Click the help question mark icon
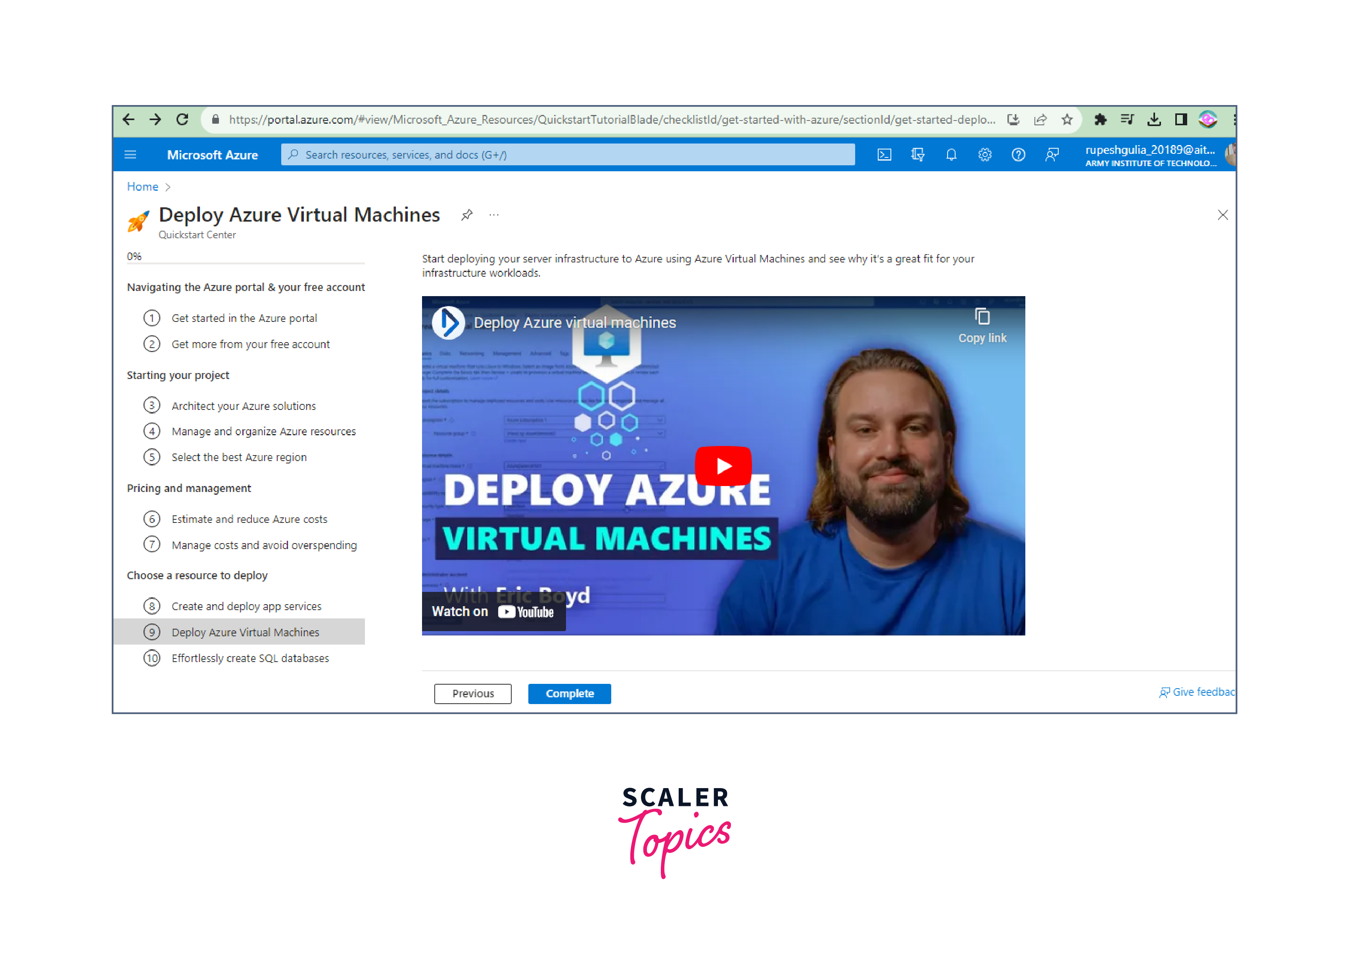 pos(1018,155)
